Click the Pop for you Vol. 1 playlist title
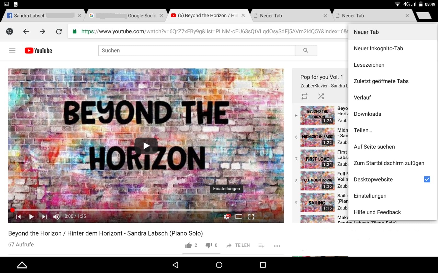 (x=322, y=77)
